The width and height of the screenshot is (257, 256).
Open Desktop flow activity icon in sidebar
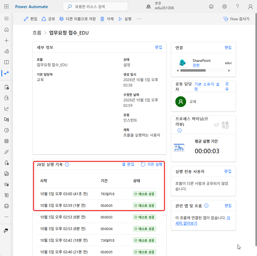[6, 119]
